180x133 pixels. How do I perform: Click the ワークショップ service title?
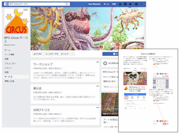coord(43,64)
